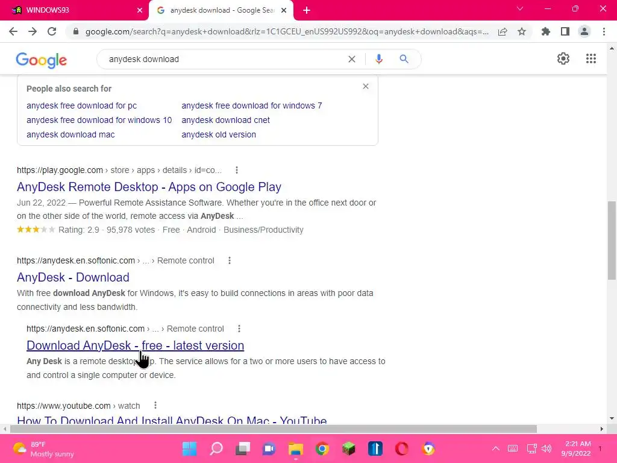The width and height of the screenshot is (617, 463).
Task: Open options for the play.google.com result
Action: 236,170
